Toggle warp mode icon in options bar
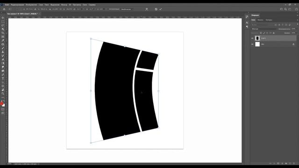 point(147,9)
